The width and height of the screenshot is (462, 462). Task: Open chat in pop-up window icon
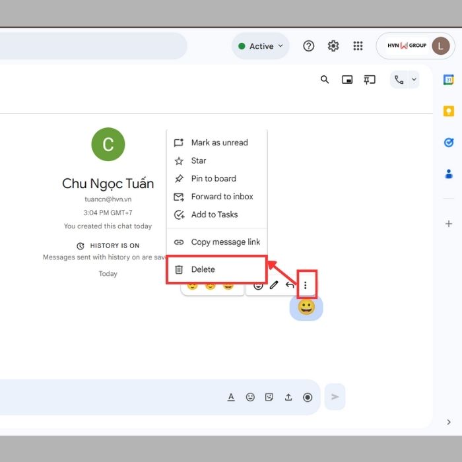click(347, 80)
